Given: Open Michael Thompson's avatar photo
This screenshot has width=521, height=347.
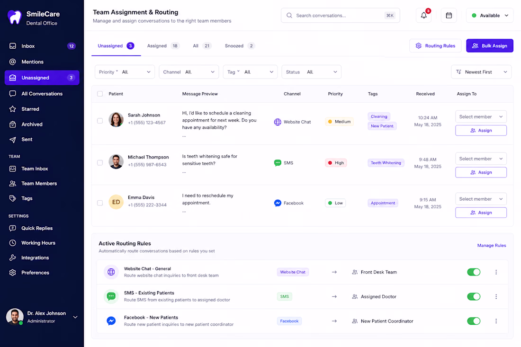Looking at the screenshot, I should click(116, 161).
